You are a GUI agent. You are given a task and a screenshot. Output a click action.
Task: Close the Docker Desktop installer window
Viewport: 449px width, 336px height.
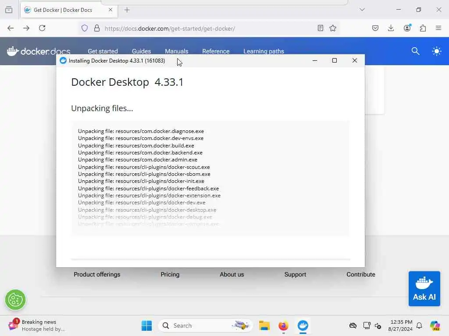[354, 60]
